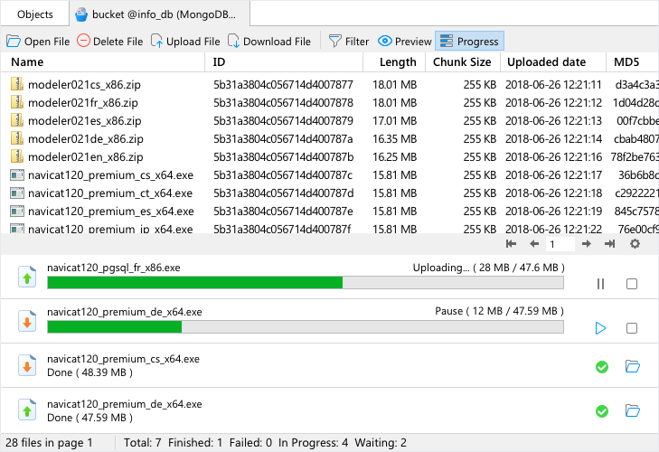Click the navicat120_pgsql_fr_x86.exe upload progress bar
This screenshot has width=659, height=452.
coord(306,283)
